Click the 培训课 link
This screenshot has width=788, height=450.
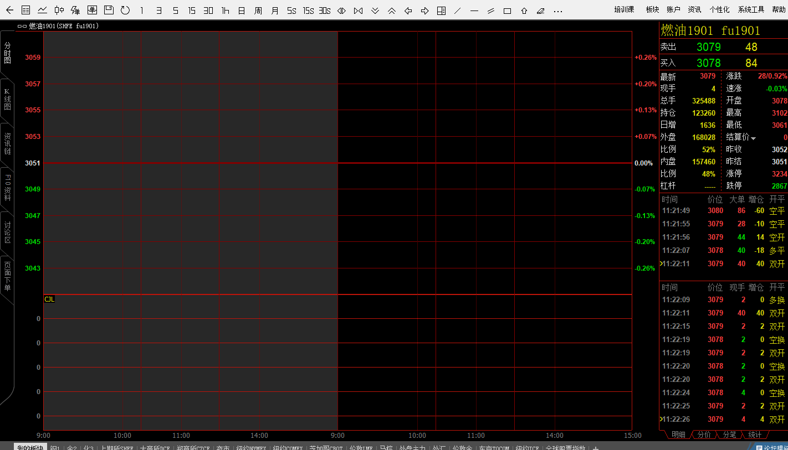point(624,9)
